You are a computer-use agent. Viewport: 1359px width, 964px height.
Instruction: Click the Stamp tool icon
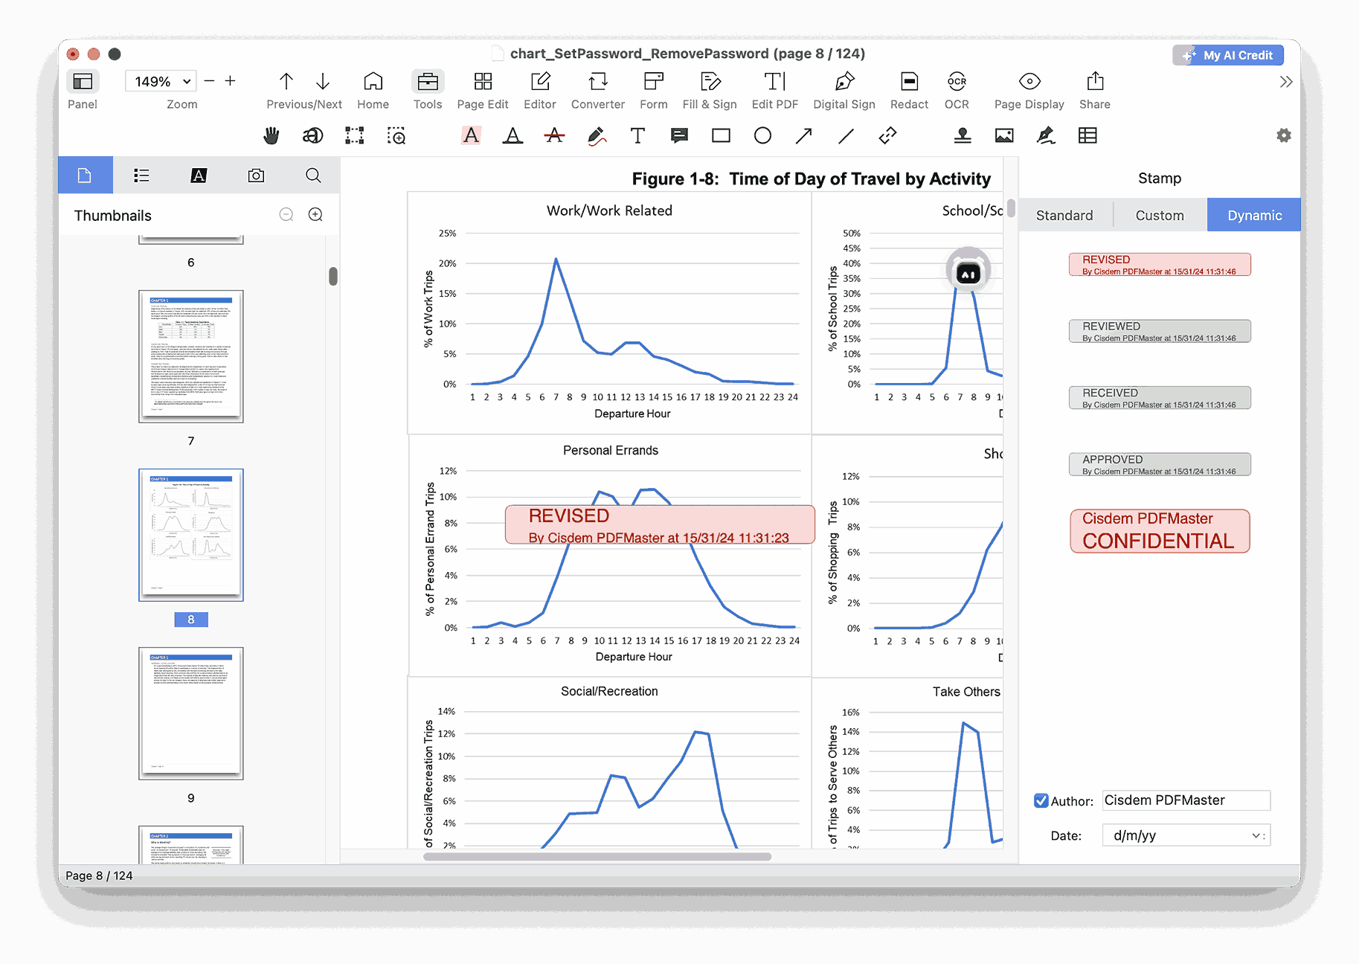[x=963, y=135]
